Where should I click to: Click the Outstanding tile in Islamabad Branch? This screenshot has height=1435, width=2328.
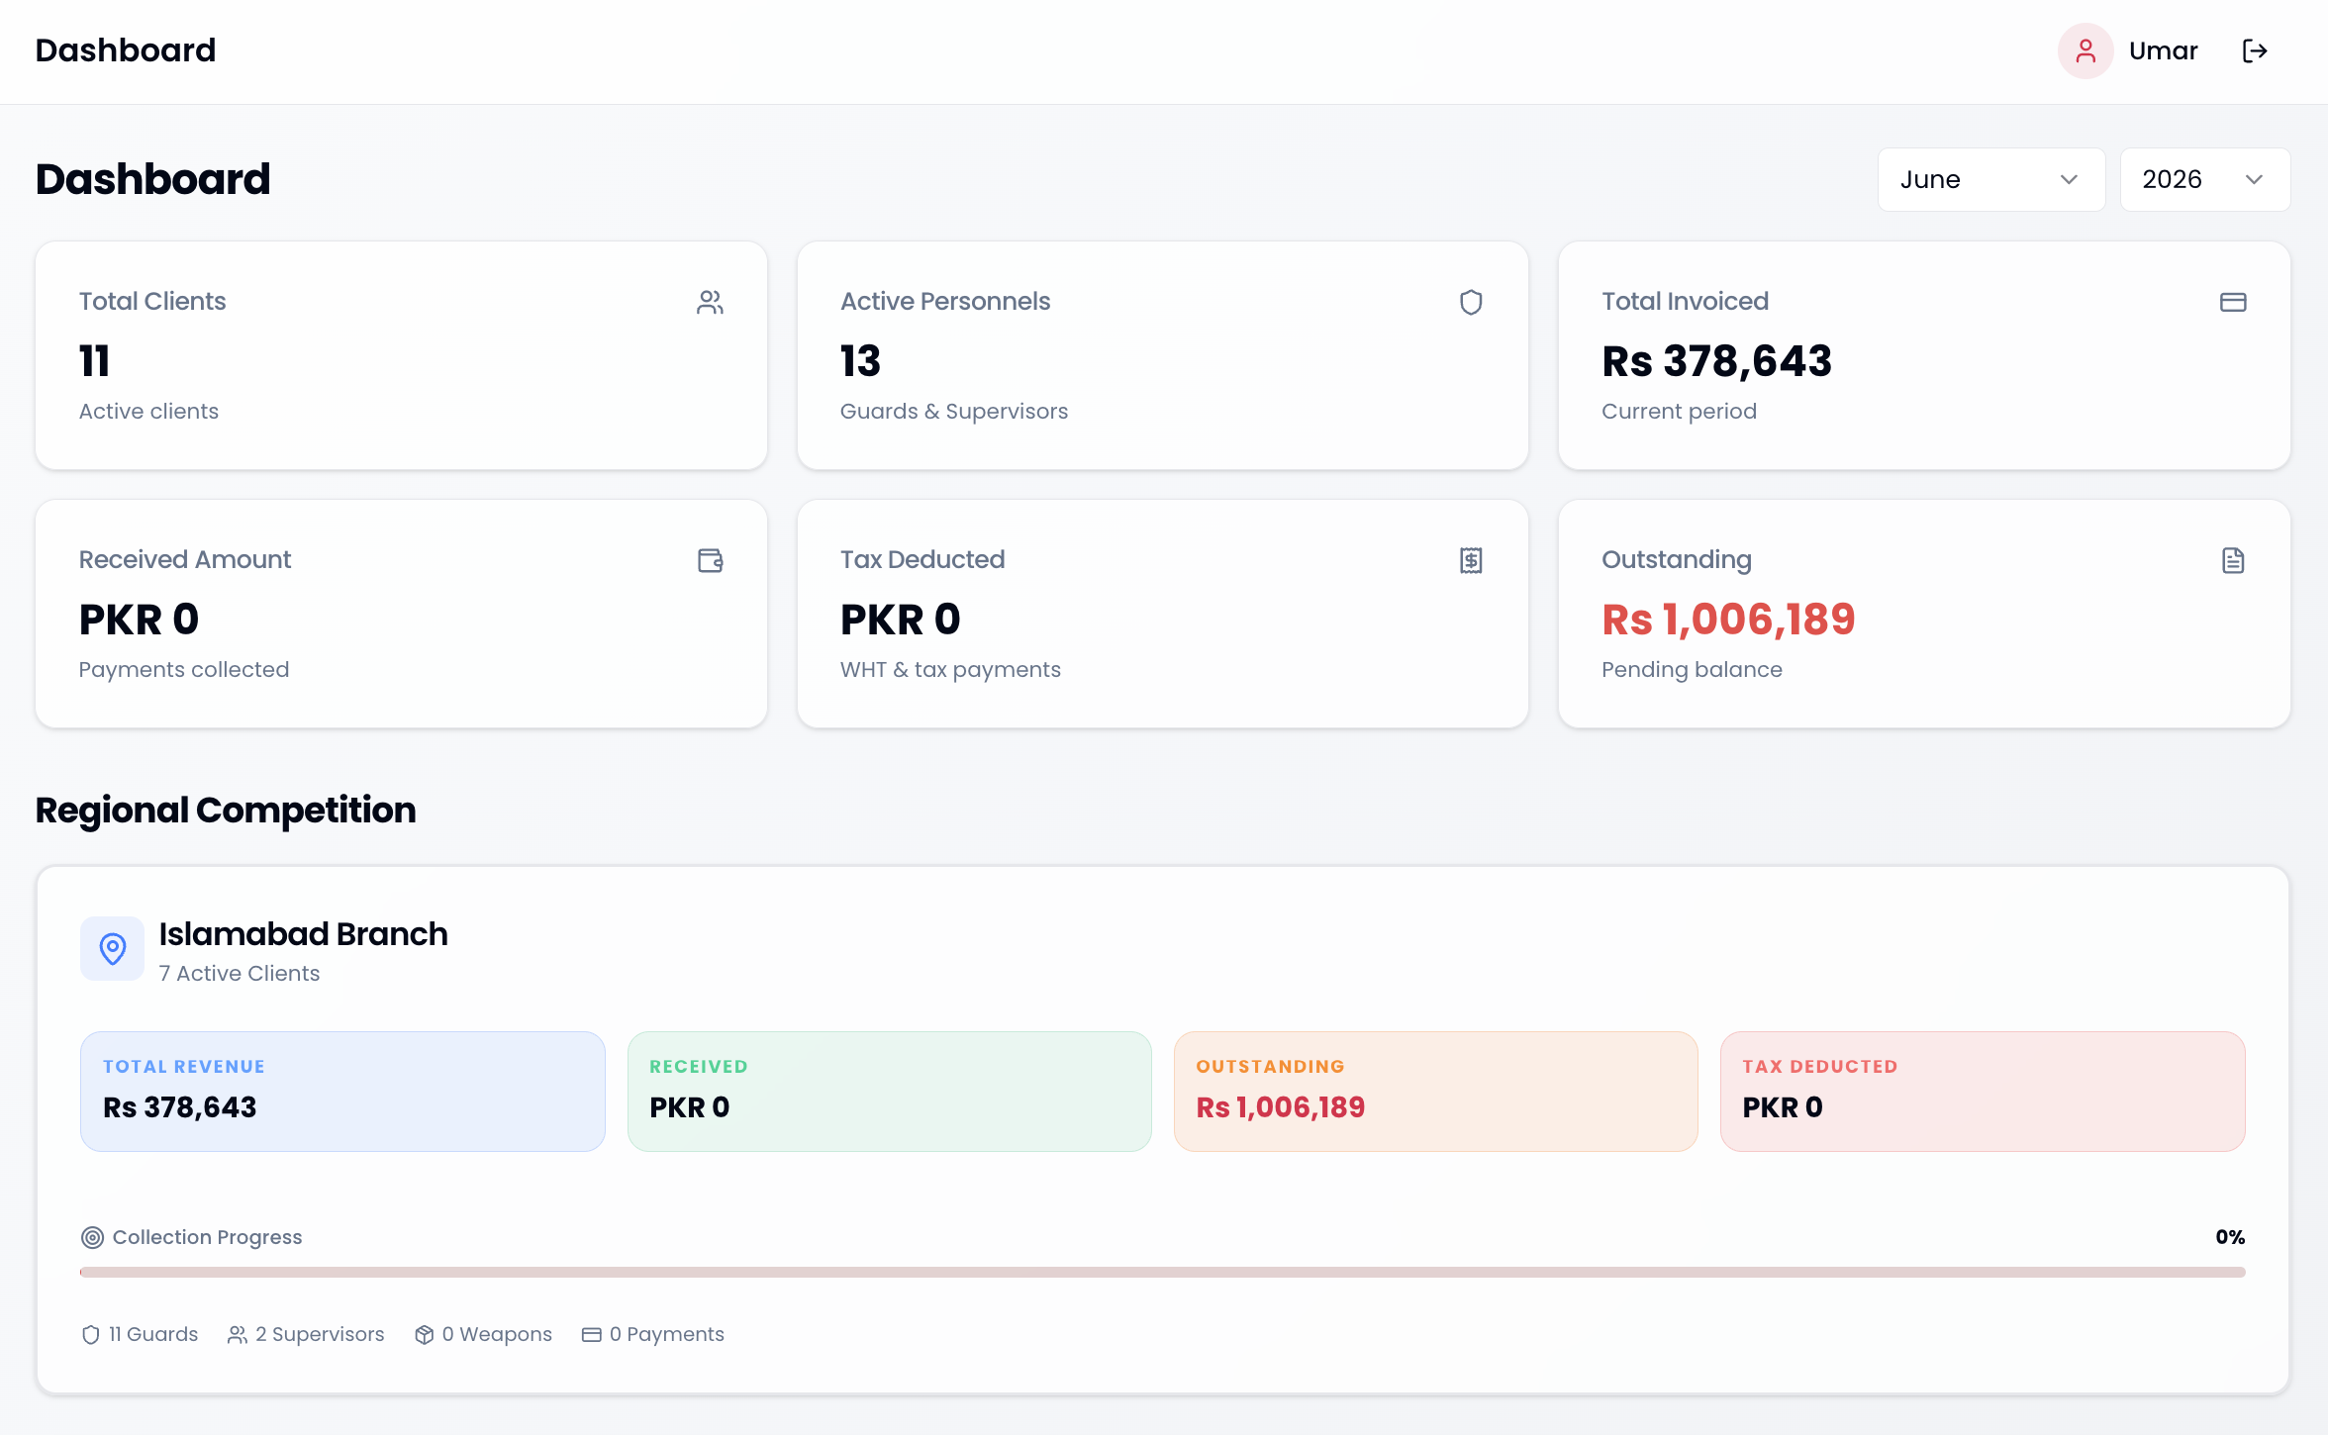coord(1435,1091)
